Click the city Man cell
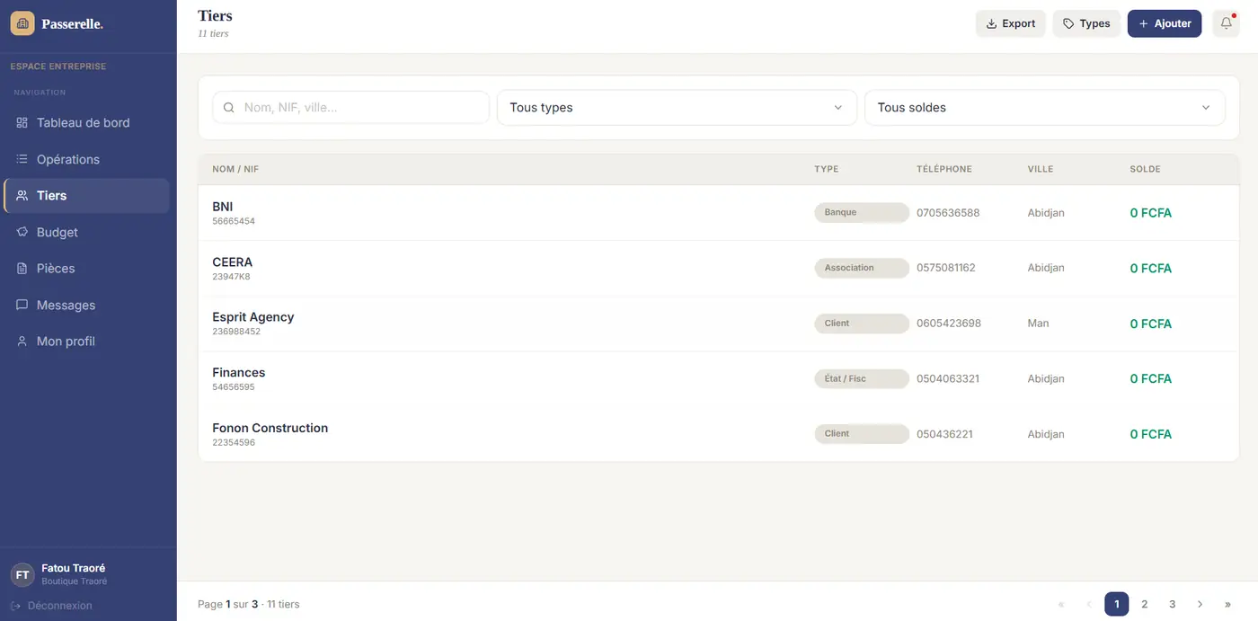Image resolution: width=1258 pixels, height=621 pixels. point(1039,324)
